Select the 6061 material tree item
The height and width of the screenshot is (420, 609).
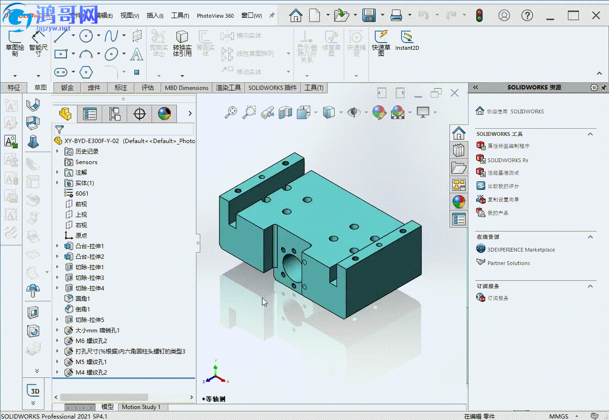point(82,193)
